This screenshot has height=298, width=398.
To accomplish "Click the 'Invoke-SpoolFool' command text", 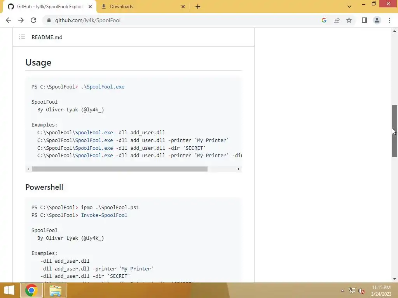I will coord(104,215).
